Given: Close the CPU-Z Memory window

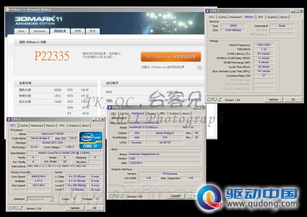Looking at the screenshot, I should [x=301, y=11].
